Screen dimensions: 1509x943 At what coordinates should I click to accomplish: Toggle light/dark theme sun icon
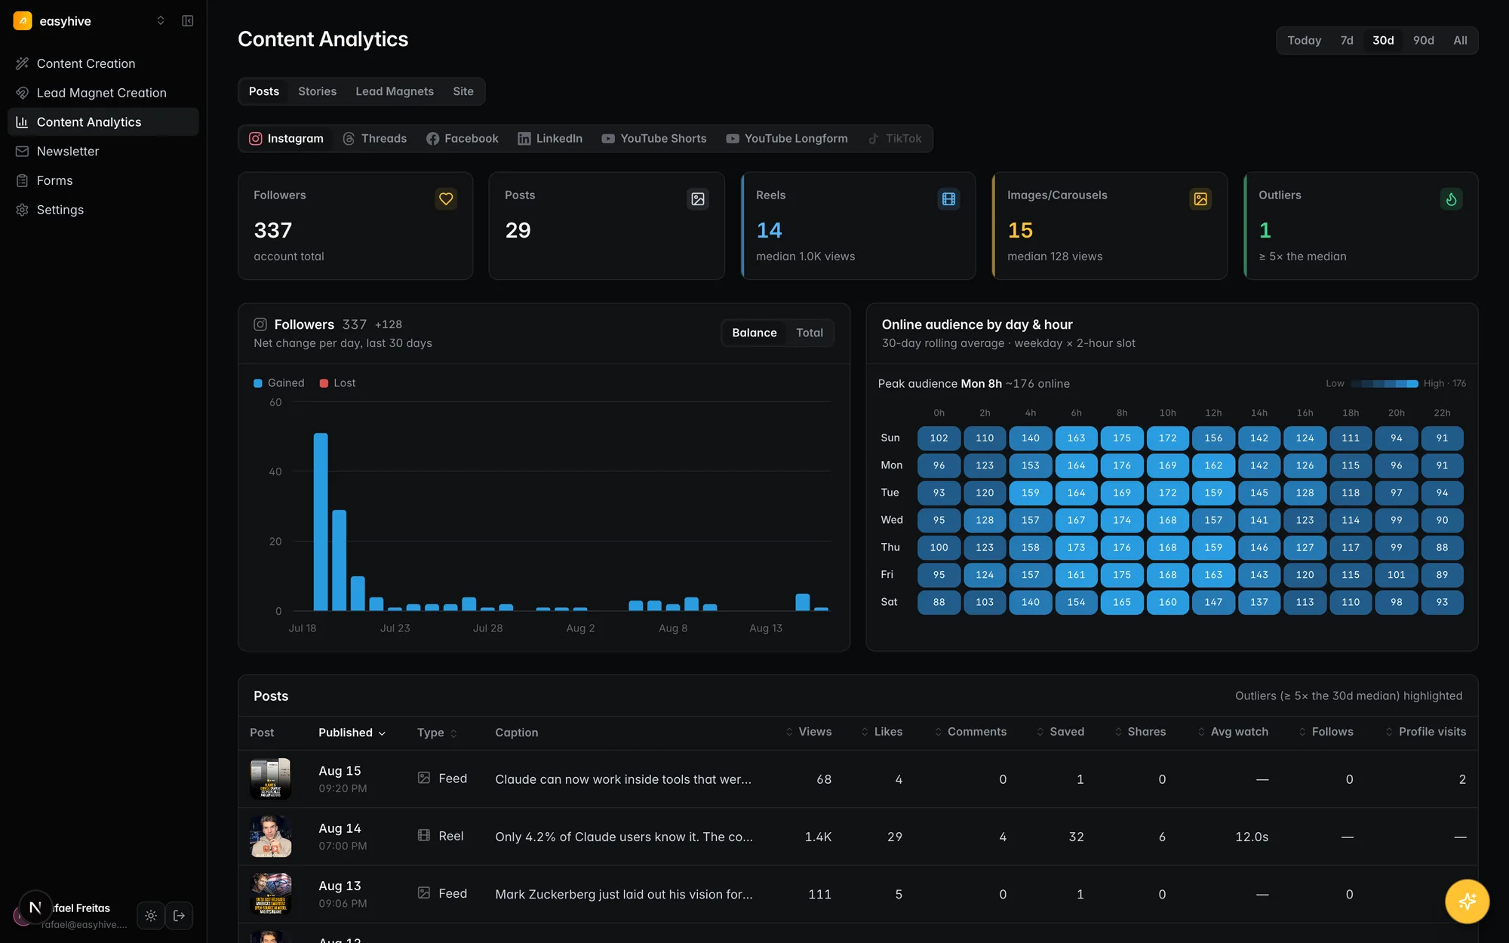tap(151, 916)
